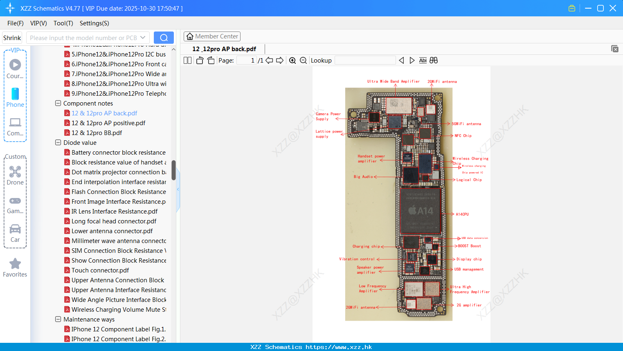Screen dimensions: 623x351
Task: Toggle the Abi match-case icon
Action: [423, 61]
